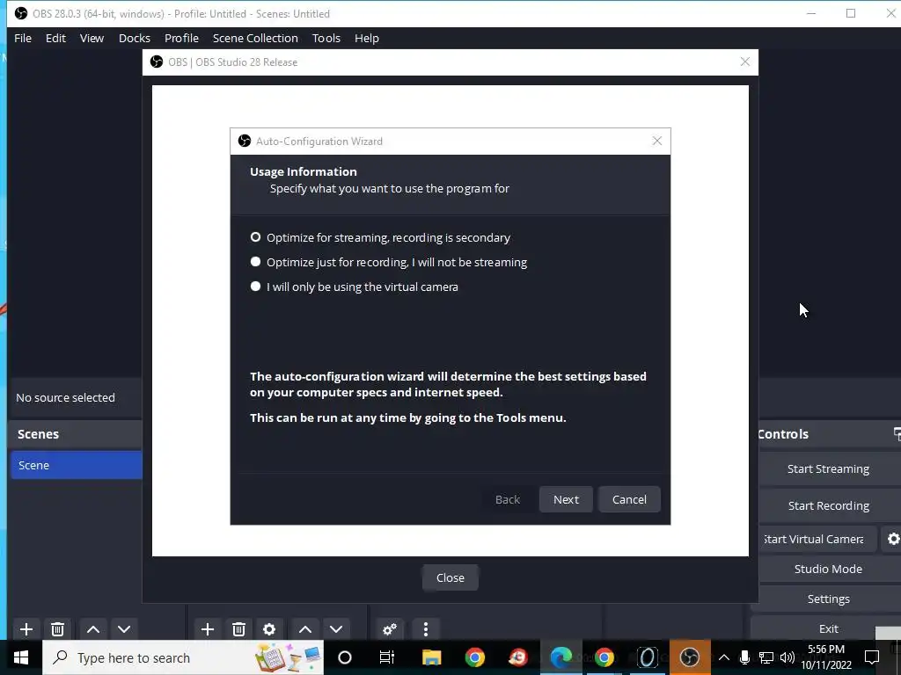The image size is (901, 675).
Task: Click Start Streaming button
Action: [x=828, y=469]
